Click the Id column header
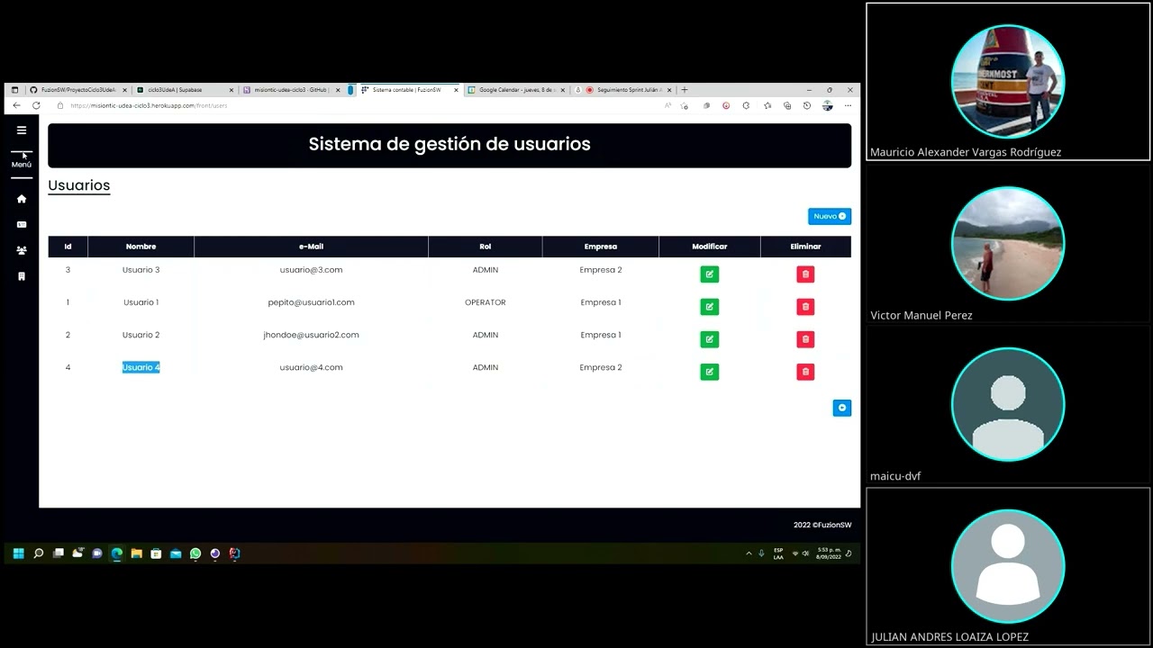 [x=68, y=247]
